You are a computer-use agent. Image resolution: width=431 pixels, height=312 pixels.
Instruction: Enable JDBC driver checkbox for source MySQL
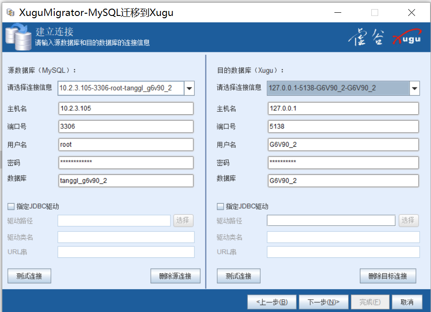[11, 206]
